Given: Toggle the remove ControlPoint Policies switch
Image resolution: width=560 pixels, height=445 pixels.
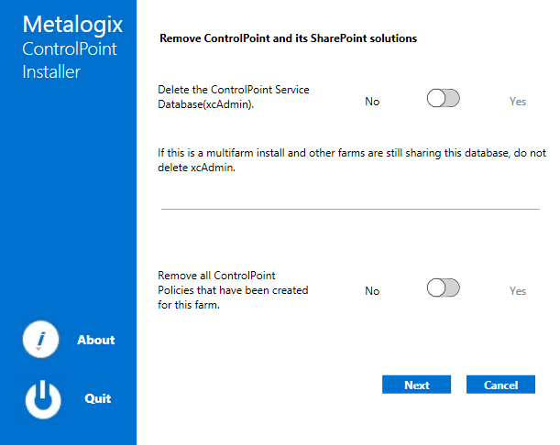Looking at the screenshot, I should click(x=443, y=288).
